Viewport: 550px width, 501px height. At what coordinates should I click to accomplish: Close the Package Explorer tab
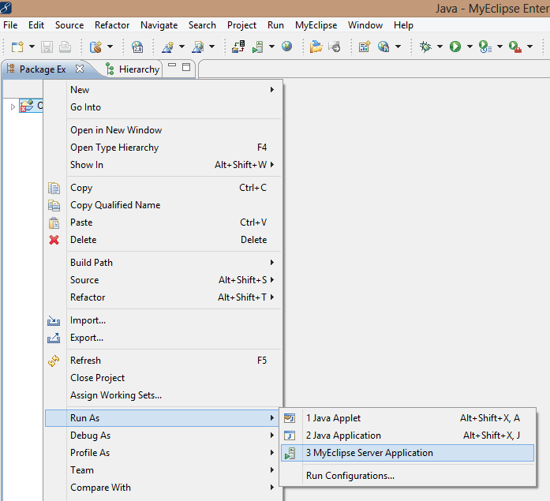point(80,69)
